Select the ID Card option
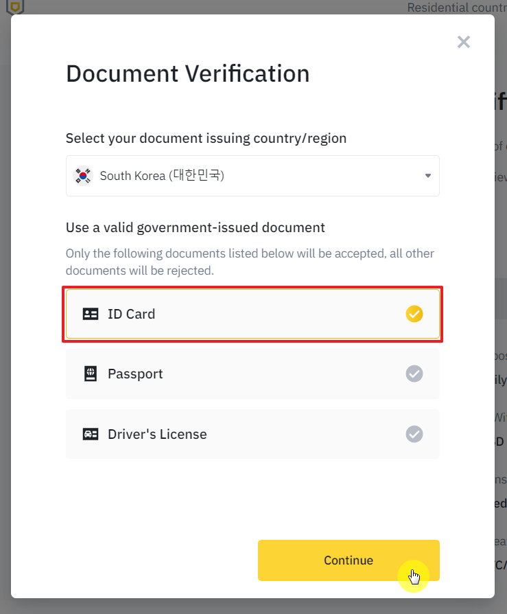Screen dimensions: 507x614 252,314
